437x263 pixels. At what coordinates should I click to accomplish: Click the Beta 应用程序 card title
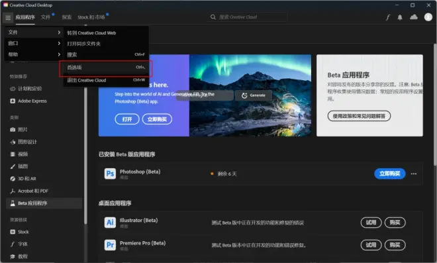coord(348,75)
